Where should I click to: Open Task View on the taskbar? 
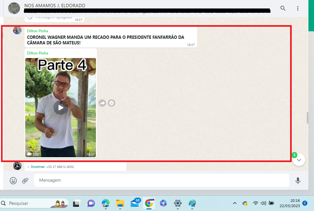point(77,203)
